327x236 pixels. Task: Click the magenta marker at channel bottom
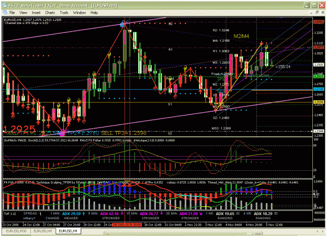coord(63,133)
